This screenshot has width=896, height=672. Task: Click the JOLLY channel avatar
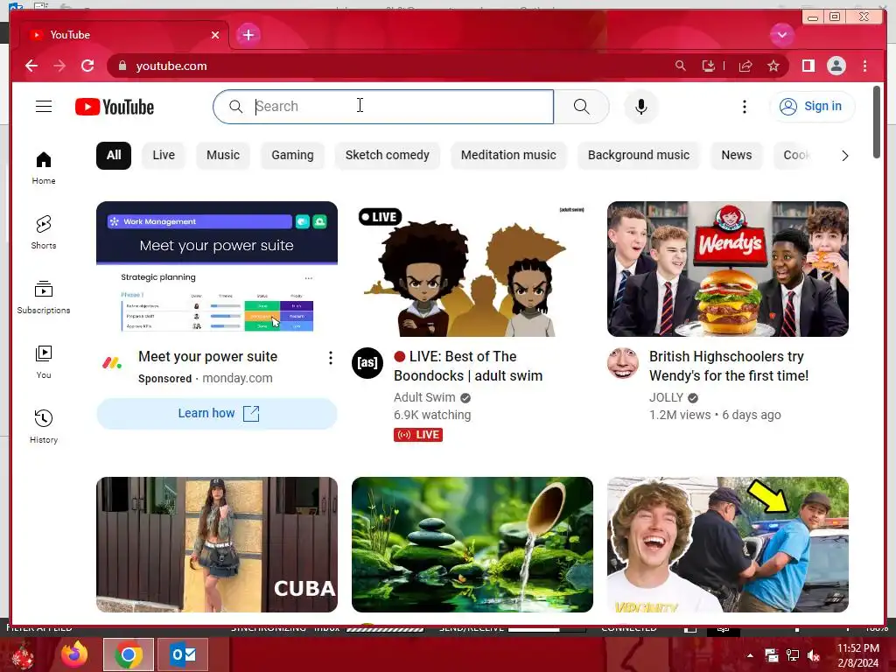623,363
